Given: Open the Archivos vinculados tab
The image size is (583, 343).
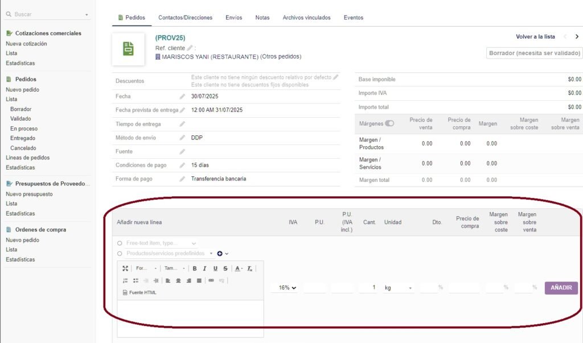Looking at the screenshot, I should 306,18.
